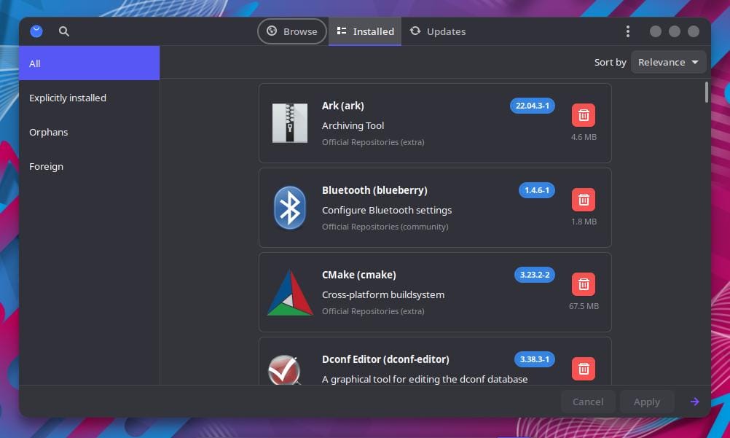This screenshot has width=730, height=438.
Task: Click the 'Archiving Tool' description
Action: pos(353,125)
